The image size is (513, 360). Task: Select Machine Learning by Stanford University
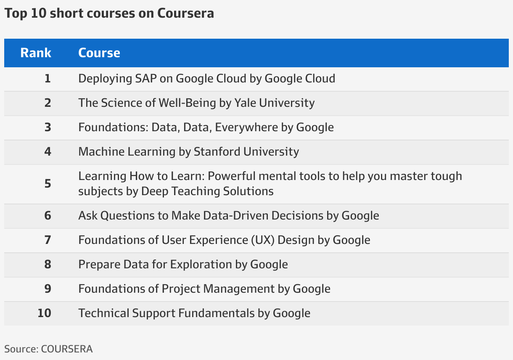tap(189, 152)
